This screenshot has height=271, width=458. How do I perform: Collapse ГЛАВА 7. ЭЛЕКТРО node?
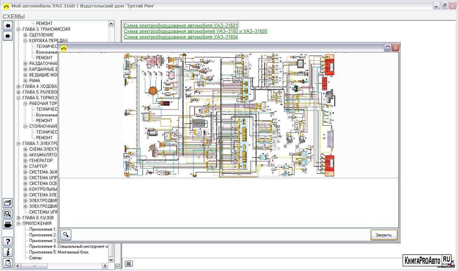[19, 144]
